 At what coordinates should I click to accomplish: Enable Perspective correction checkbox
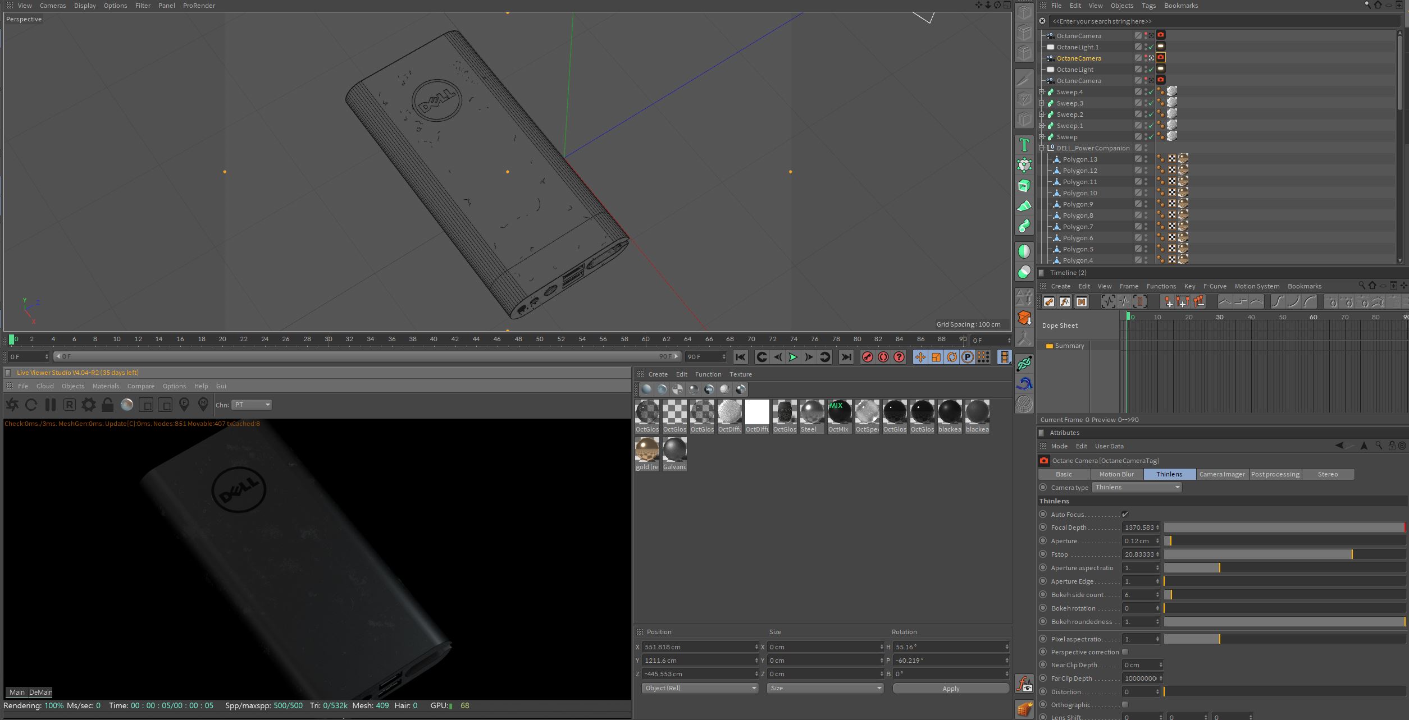click(1125, 652)
